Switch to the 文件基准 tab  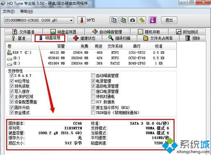(23, 32)
